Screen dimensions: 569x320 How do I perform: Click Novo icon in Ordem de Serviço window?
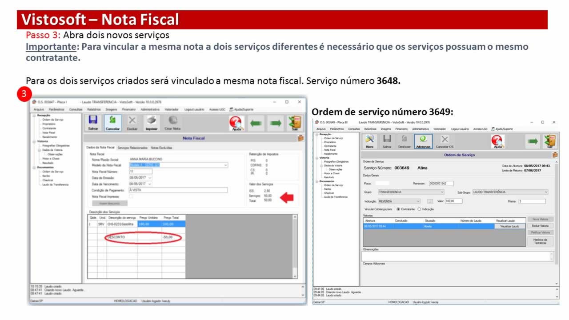click(x=370, y=141)
